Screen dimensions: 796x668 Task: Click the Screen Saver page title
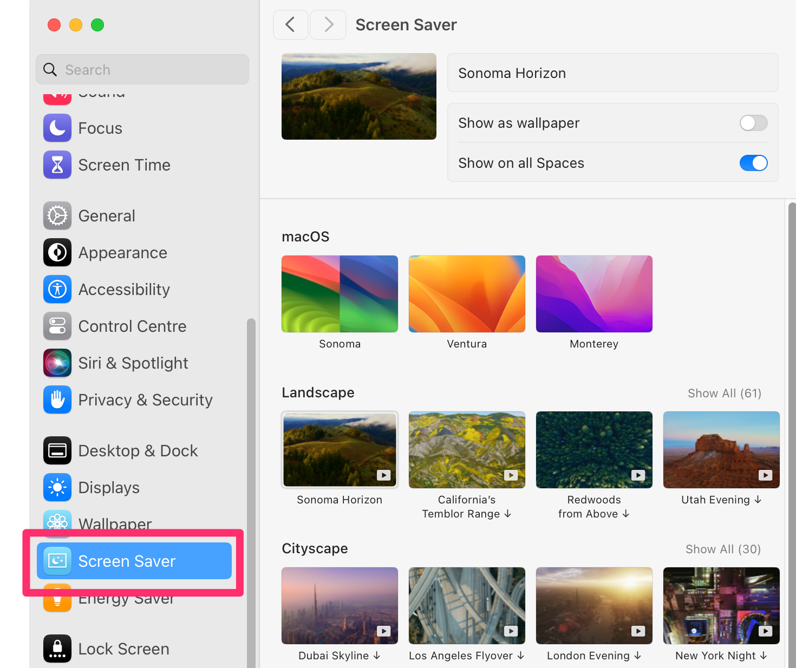[406, 25]
